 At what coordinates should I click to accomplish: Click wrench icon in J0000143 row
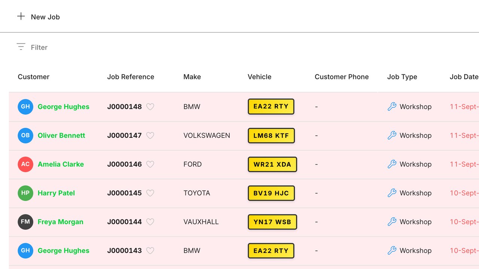click(392, 250)
